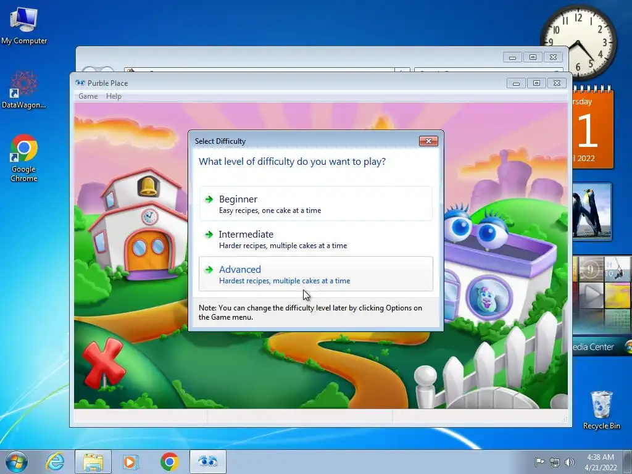Close the Select Difficulty dialog
The image size is (632, 474).
point(428,141)
